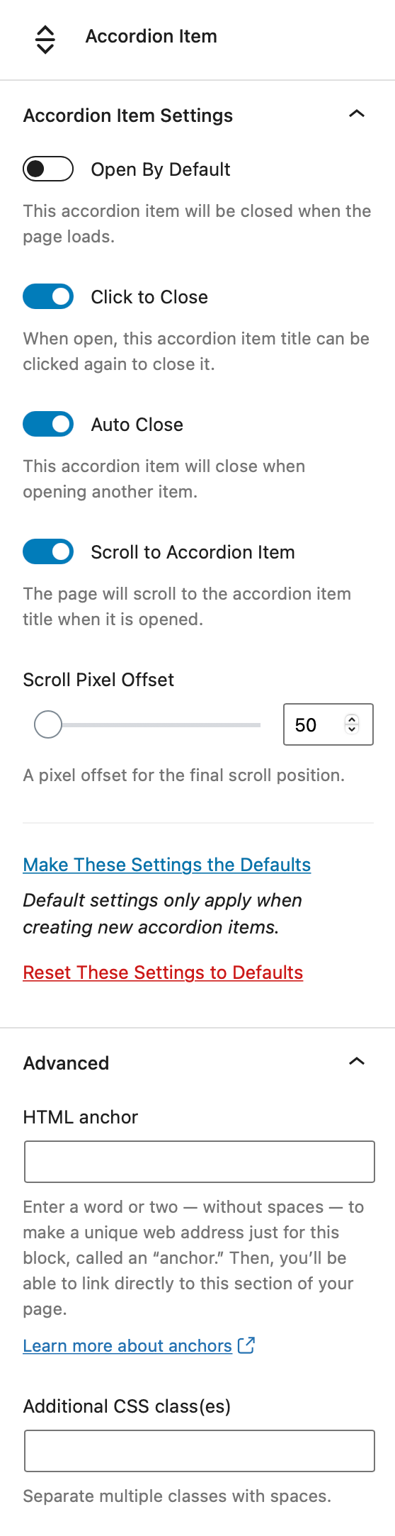Focus the Scroll Pixel Offset number field
Screen dimensions: 395x1536
(316, 724)
